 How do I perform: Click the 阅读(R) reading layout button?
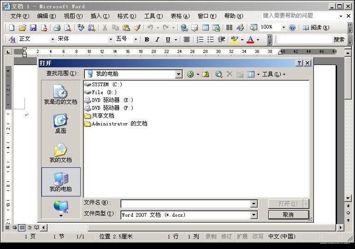point(316,28)
